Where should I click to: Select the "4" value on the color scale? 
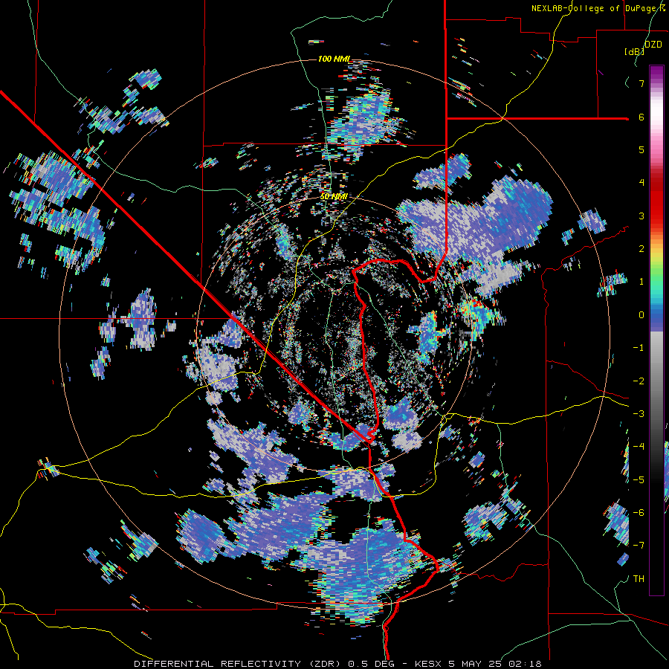click(641, 183)
